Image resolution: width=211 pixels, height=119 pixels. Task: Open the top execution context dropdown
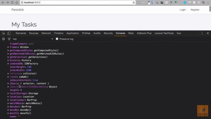(33, 39)
